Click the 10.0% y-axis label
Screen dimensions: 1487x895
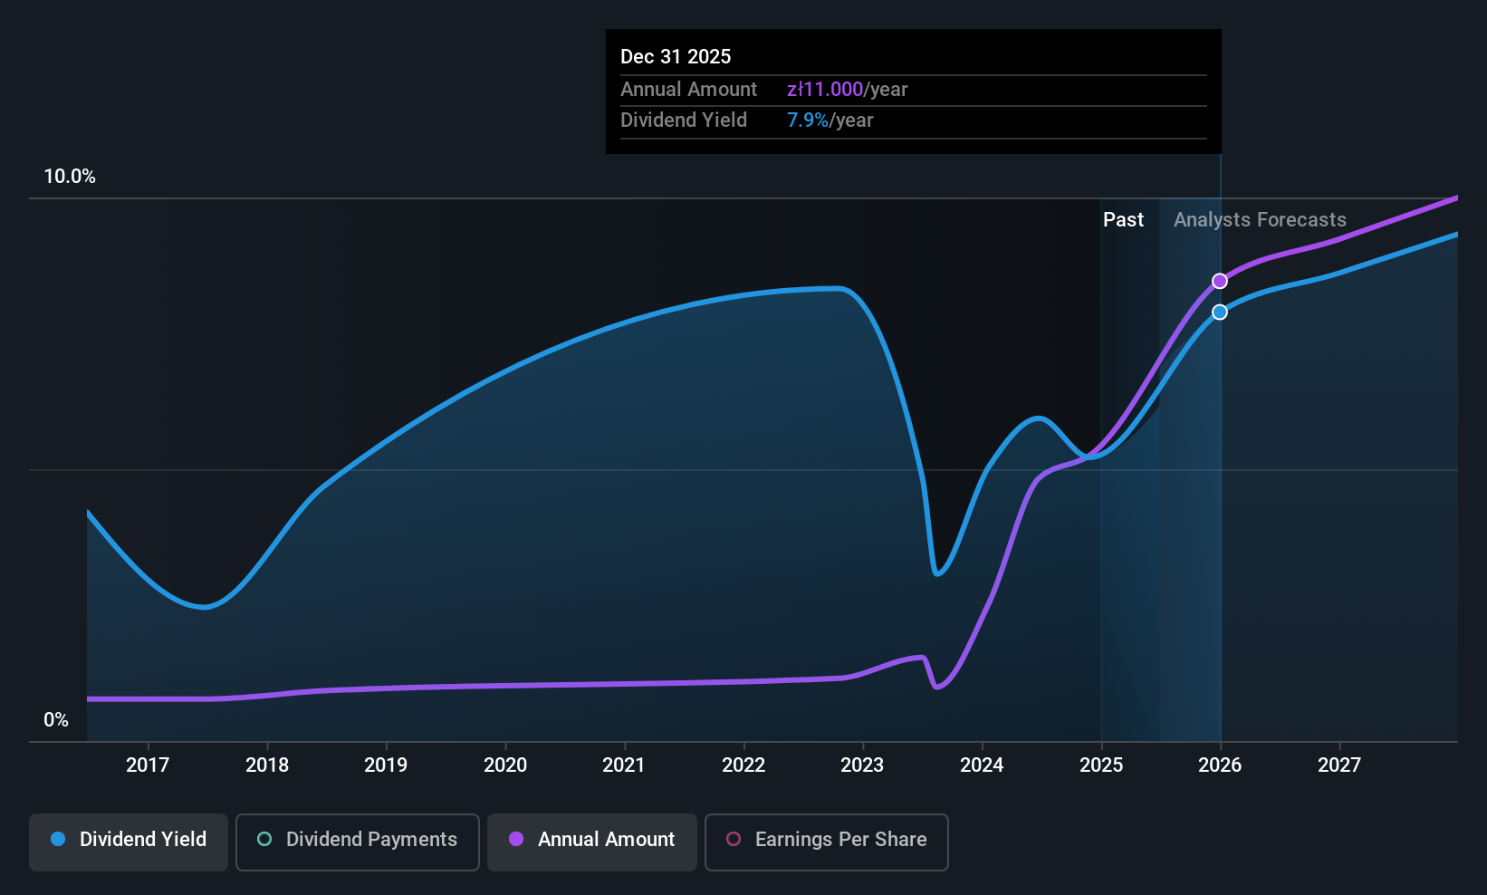coord(70,177)
